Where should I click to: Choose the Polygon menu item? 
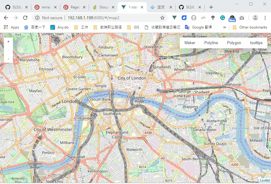pyautogui.click(x=234, y=43)
